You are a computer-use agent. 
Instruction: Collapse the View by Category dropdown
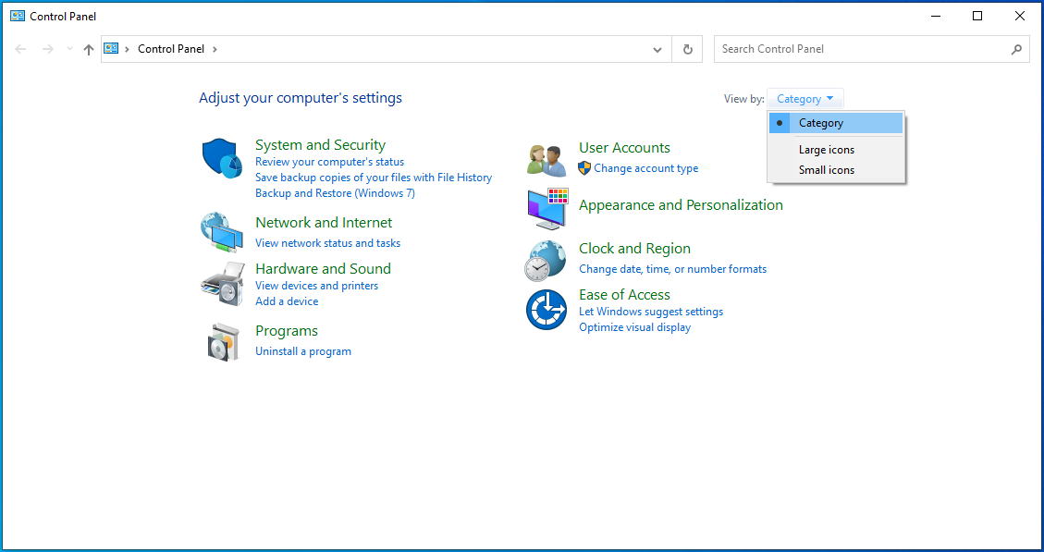pyautogui.click(x=804, y=99)
